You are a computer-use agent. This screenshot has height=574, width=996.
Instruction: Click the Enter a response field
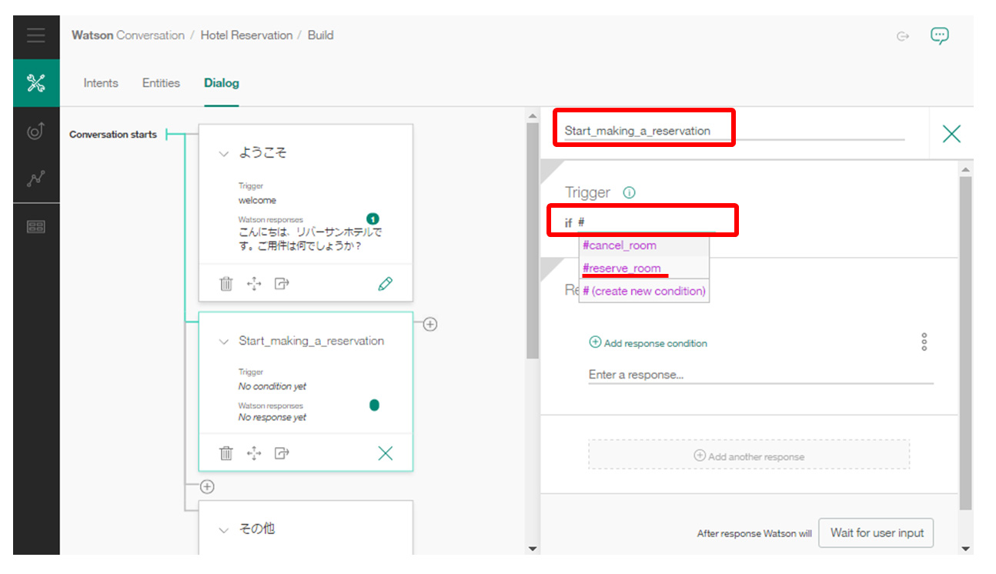tap(760, 375)
